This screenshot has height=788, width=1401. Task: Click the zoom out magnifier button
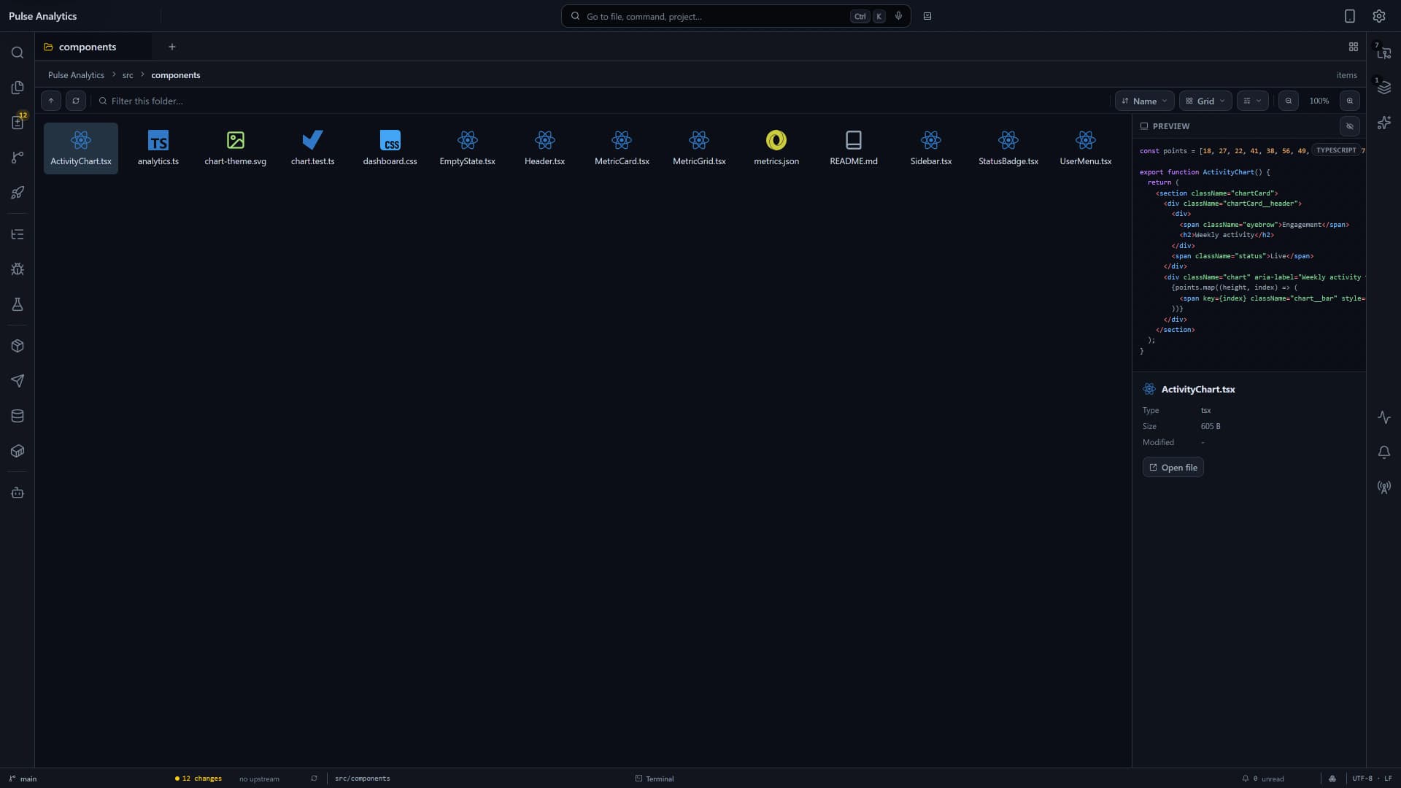point(1289,101)
